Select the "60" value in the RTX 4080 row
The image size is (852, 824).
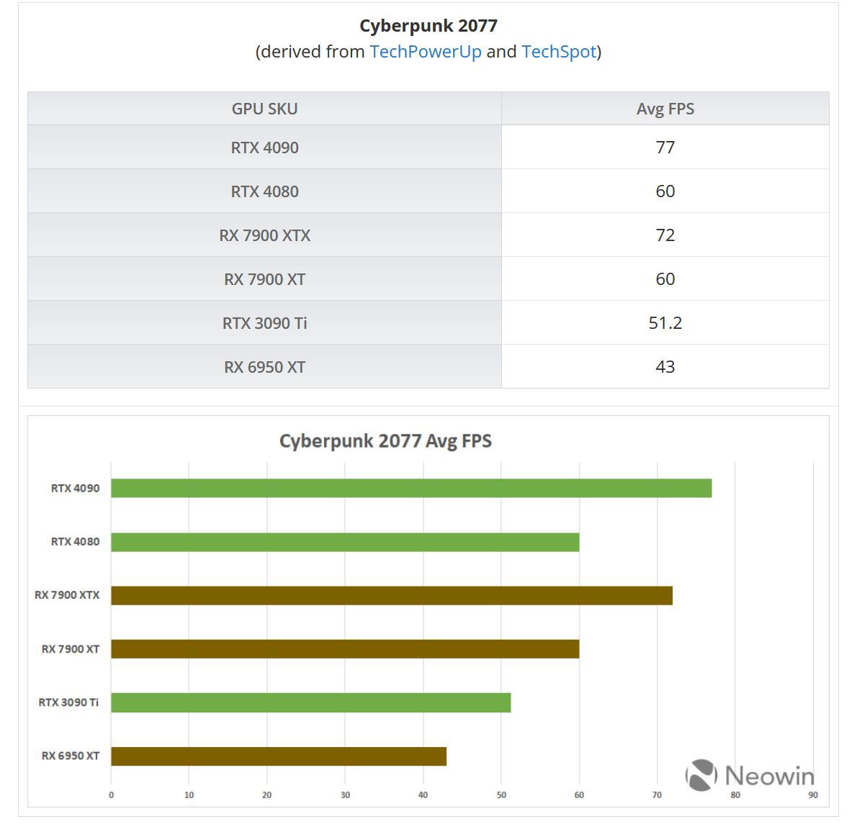tap(665, 191)
